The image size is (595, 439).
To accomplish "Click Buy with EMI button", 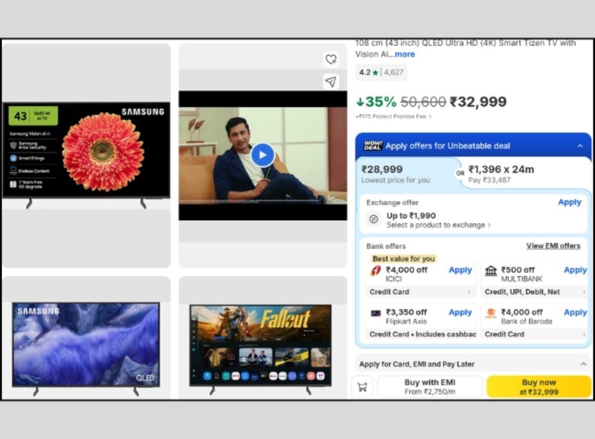I will [430, 387].
